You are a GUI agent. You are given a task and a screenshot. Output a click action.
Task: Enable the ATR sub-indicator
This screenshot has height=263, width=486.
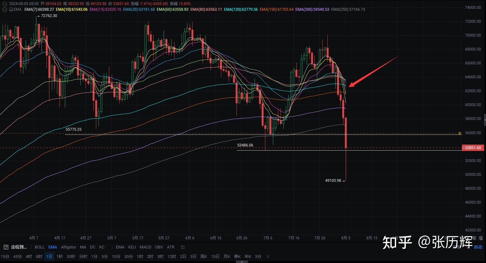click(171, 247)
